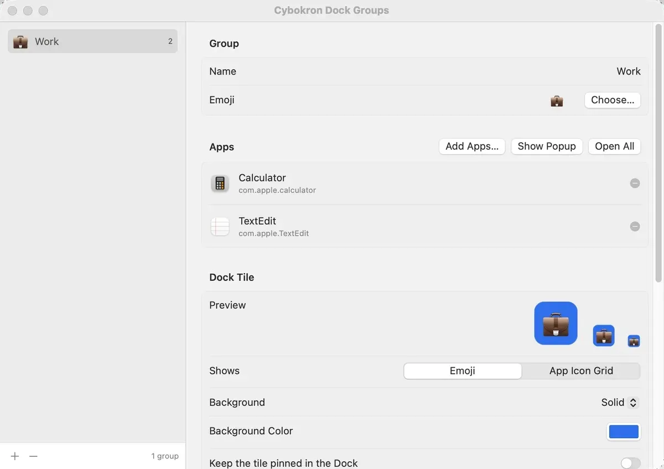Switch Shows to App Icon Grid
664x469 pixels.
[581, 371]
